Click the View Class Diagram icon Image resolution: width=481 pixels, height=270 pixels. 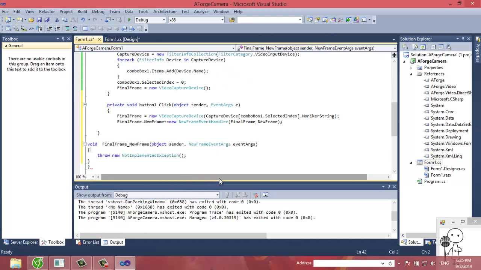[x=448, y=47]
